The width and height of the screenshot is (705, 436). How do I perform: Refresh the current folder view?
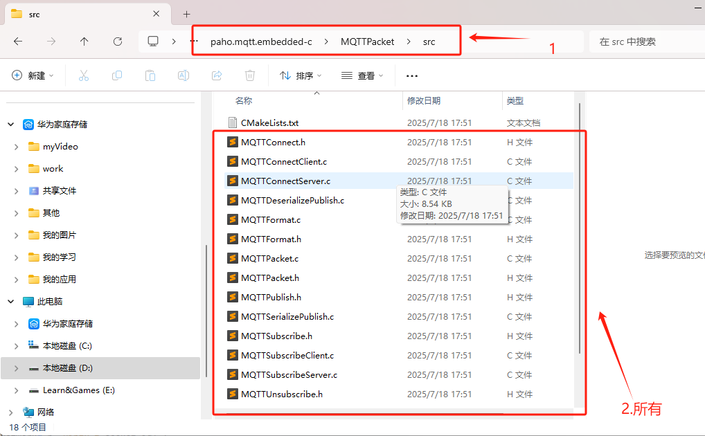coord(118,42)
